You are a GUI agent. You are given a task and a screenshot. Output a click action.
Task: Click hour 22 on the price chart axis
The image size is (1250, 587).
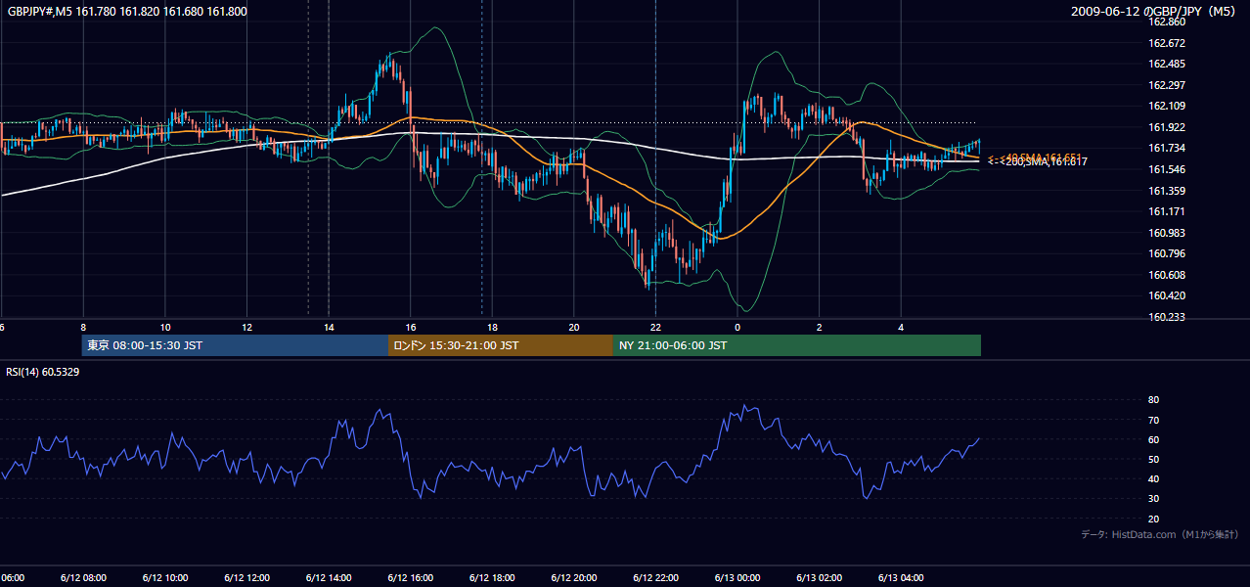(x=655, y=327)
